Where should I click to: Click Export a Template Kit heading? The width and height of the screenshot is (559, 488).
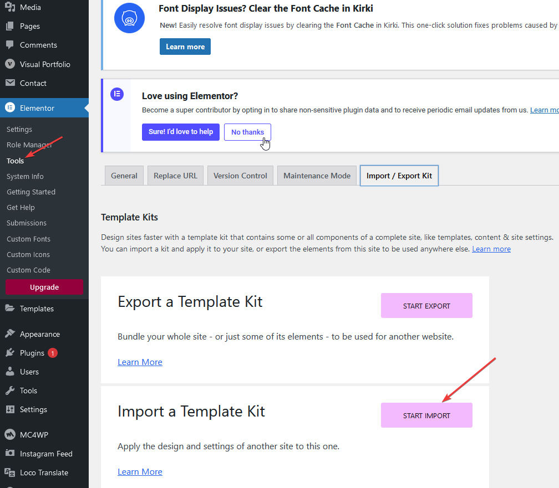[x=190, y=302]
